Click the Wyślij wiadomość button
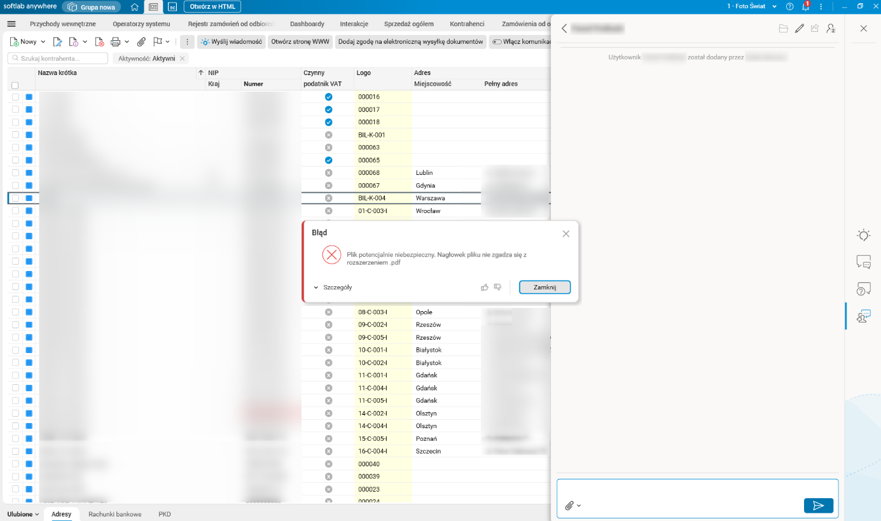This screenshot has width=881, height=521. point(231,42)
